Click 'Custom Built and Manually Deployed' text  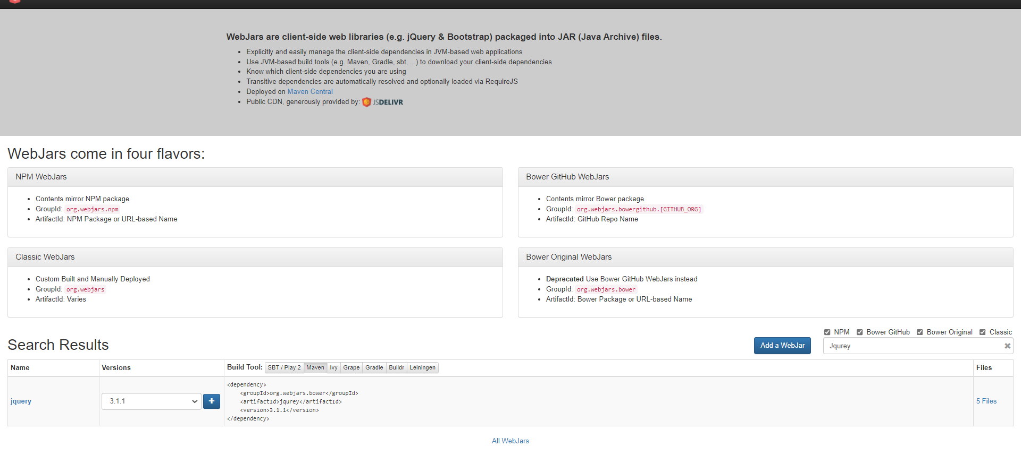[93, 279]
